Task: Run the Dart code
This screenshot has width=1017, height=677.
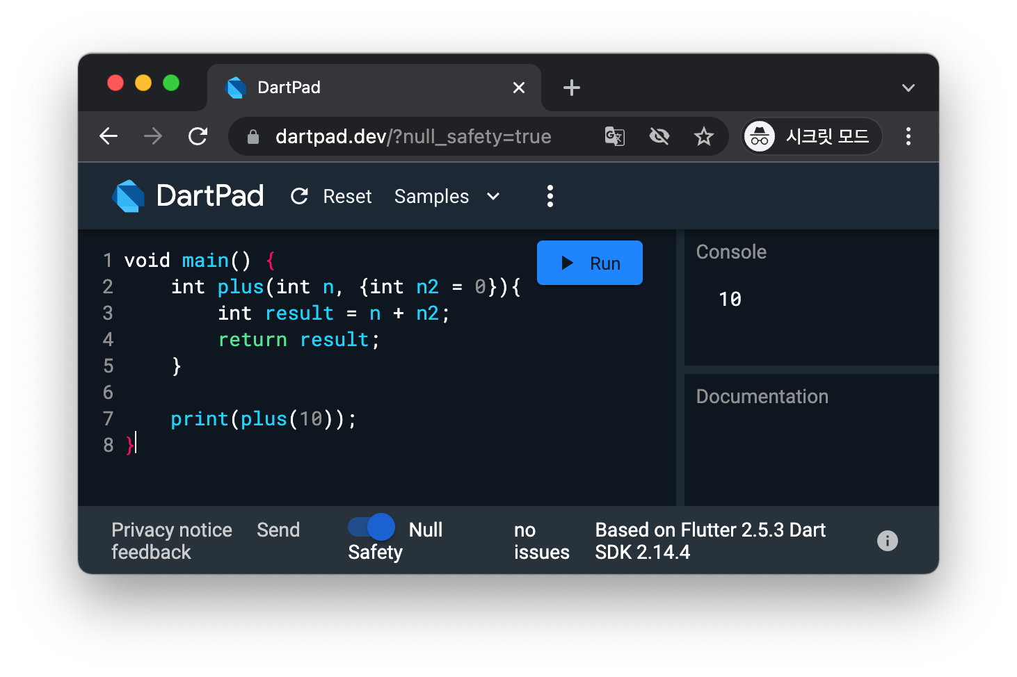Action: coord(590,263)
